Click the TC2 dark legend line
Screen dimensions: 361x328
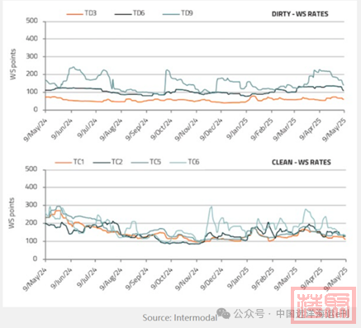click(x=102, y=163)
